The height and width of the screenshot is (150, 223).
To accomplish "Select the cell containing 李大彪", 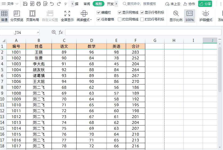I will [39, 64].
